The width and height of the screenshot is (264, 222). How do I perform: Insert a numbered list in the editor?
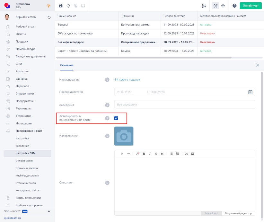tap(178, 154)
